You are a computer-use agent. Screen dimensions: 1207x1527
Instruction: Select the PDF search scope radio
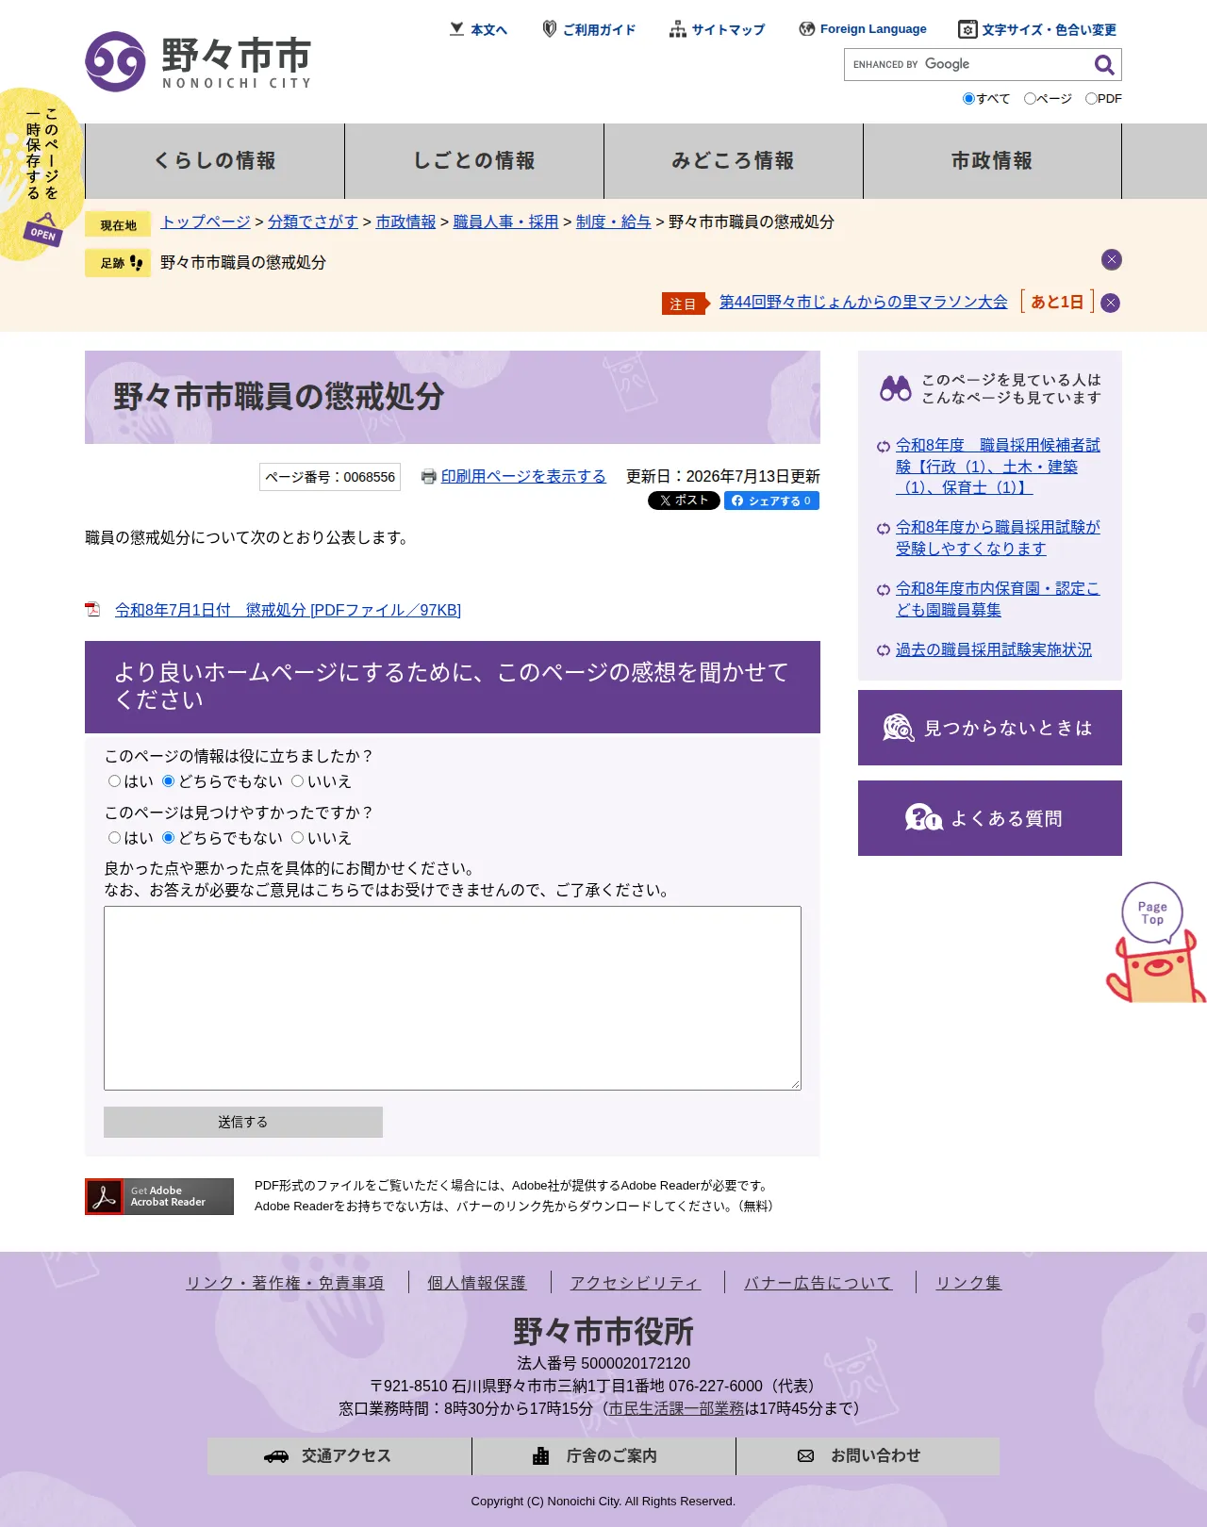tap(1091, 98)
